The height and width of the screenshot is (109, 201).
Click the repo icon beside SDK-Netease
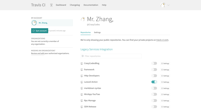(82, 107)
